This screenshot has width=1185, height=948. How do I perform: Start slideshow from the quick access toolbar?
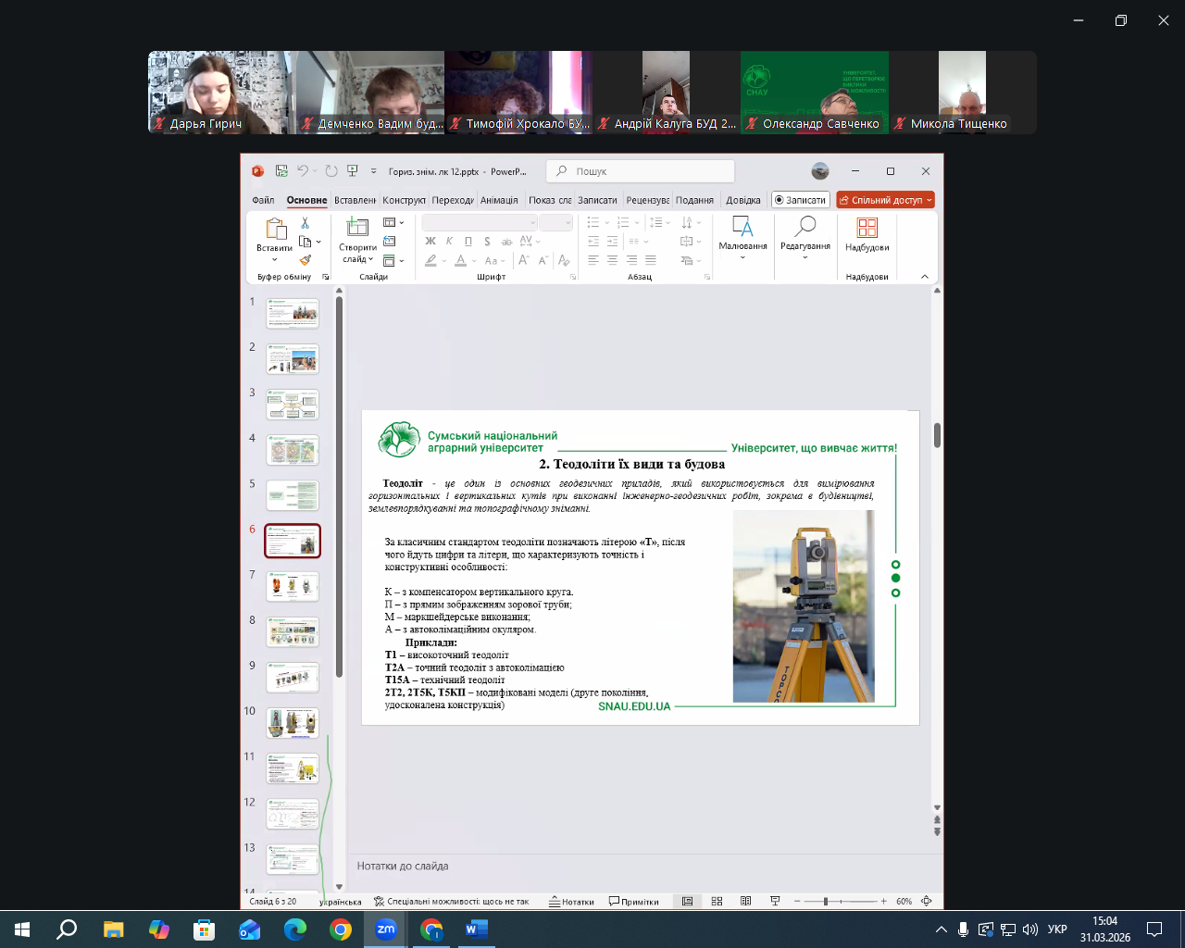[353, 171]
